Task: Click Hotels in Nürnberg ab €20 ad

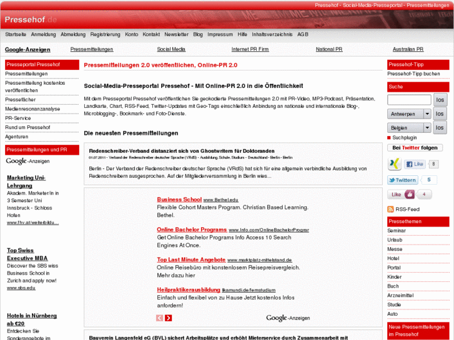Action: coord(32,320)
